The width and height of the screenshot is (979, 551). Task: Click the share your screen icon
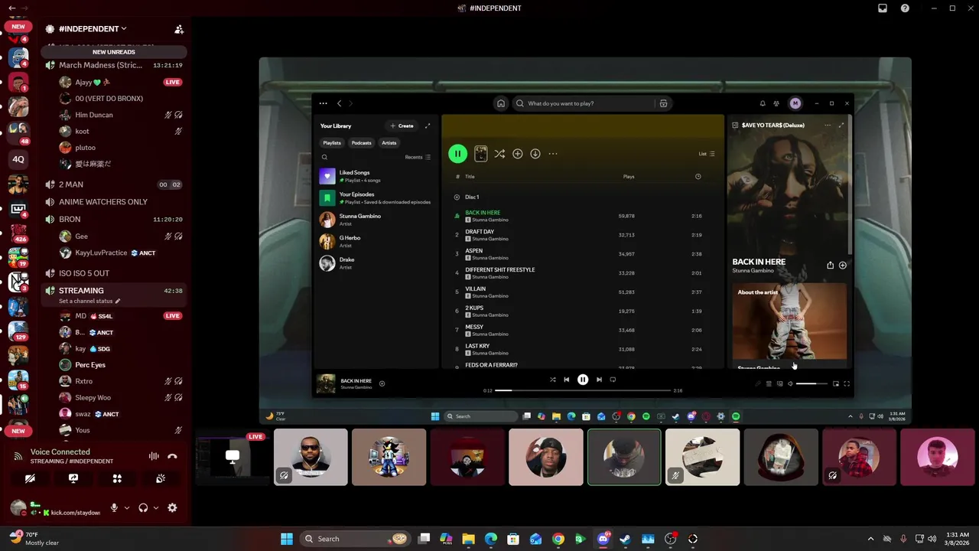coord(73,478)
